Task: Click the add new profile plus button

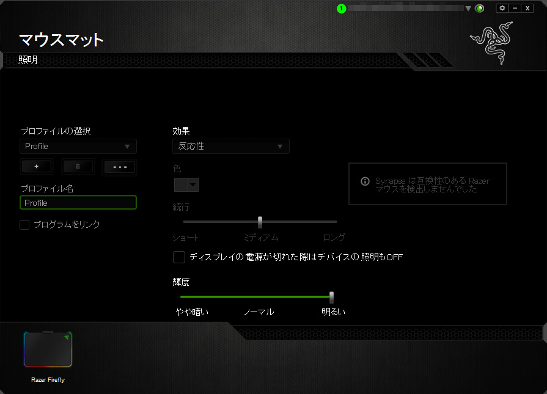Action: click(36, 167)
